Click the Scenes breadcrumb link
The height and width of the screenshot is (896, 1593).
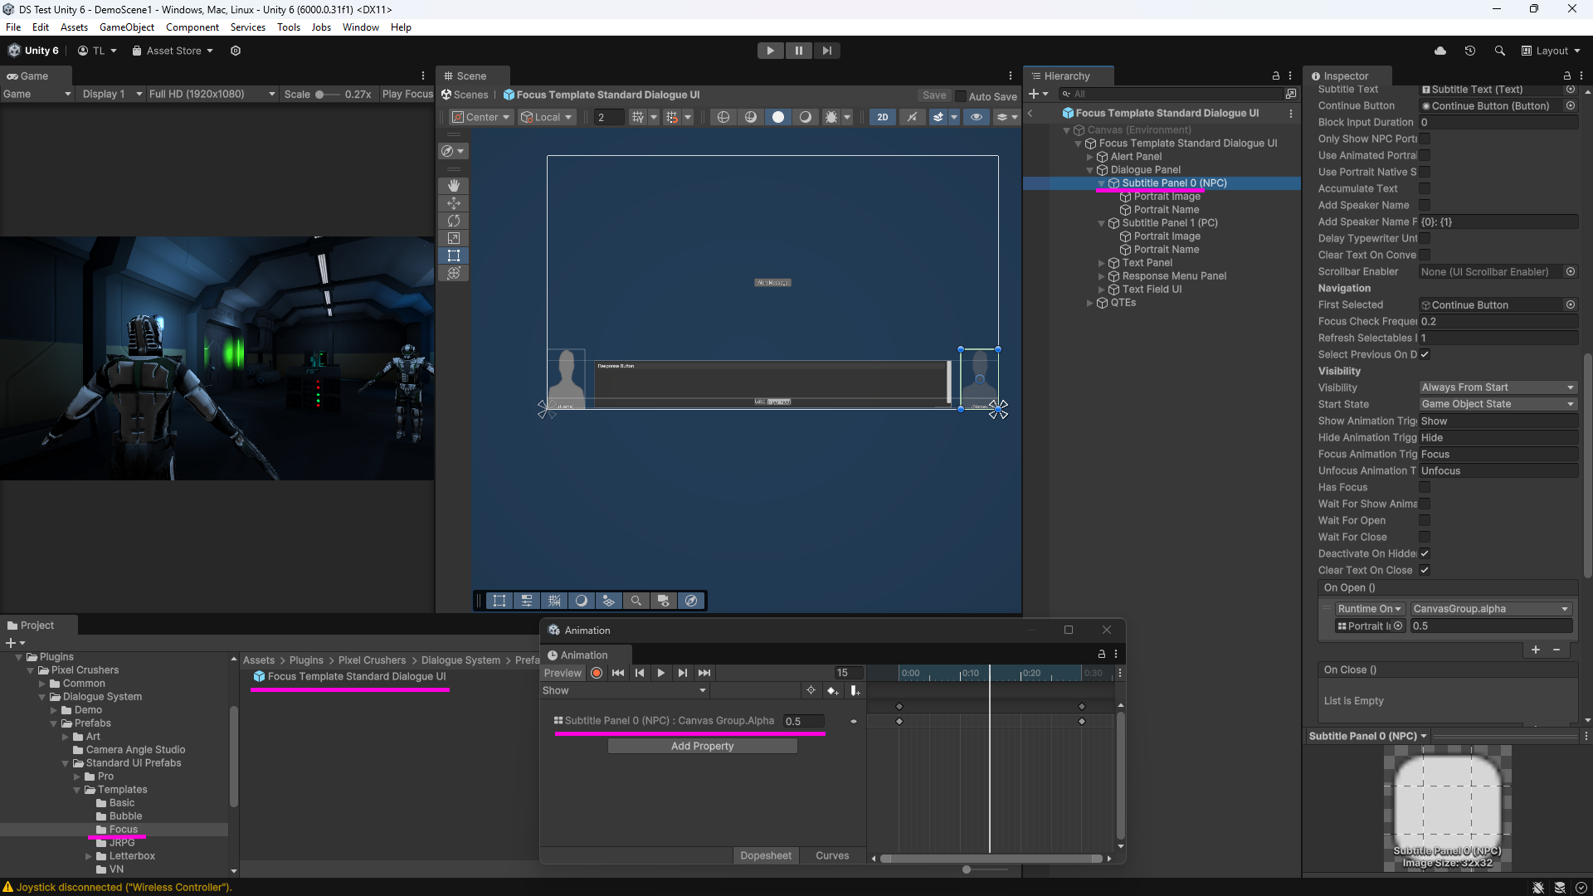point(465,95)
